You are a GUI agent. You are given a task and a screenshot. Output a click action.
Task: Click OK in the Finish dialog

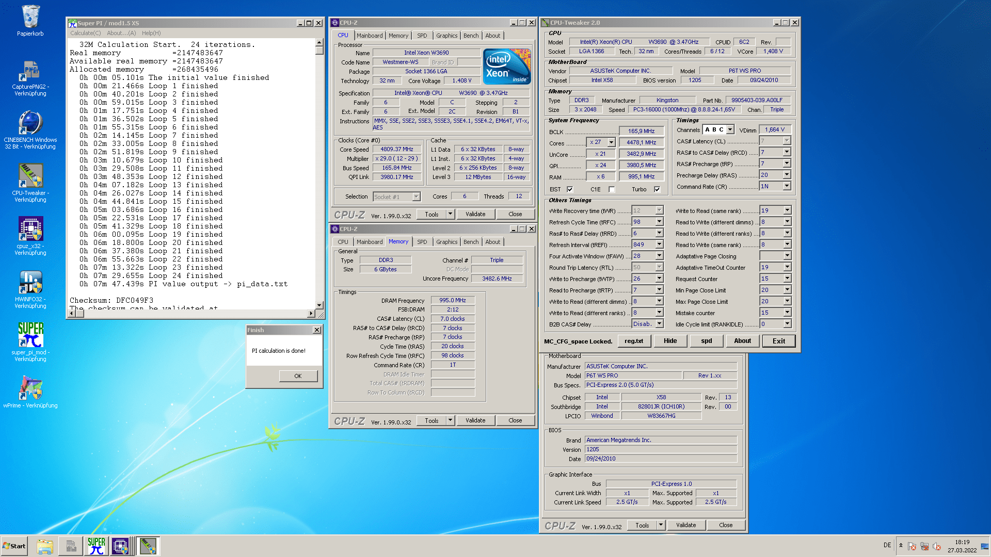[x=298, y=376]
